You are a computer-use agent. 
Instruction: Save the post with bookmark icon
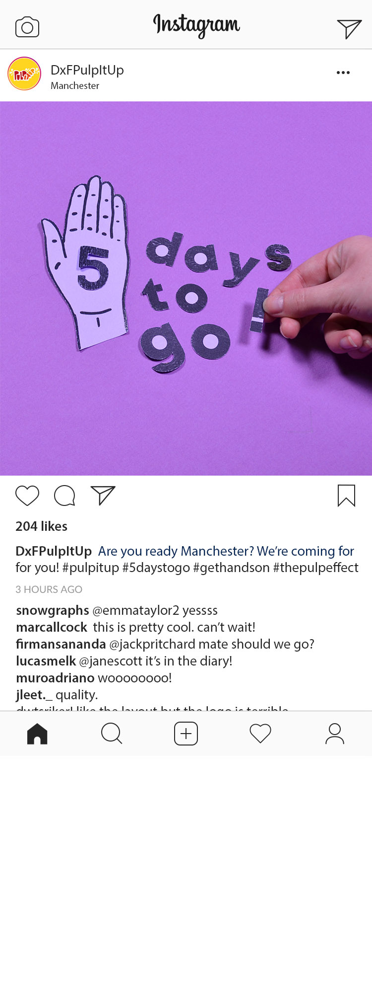346,496
